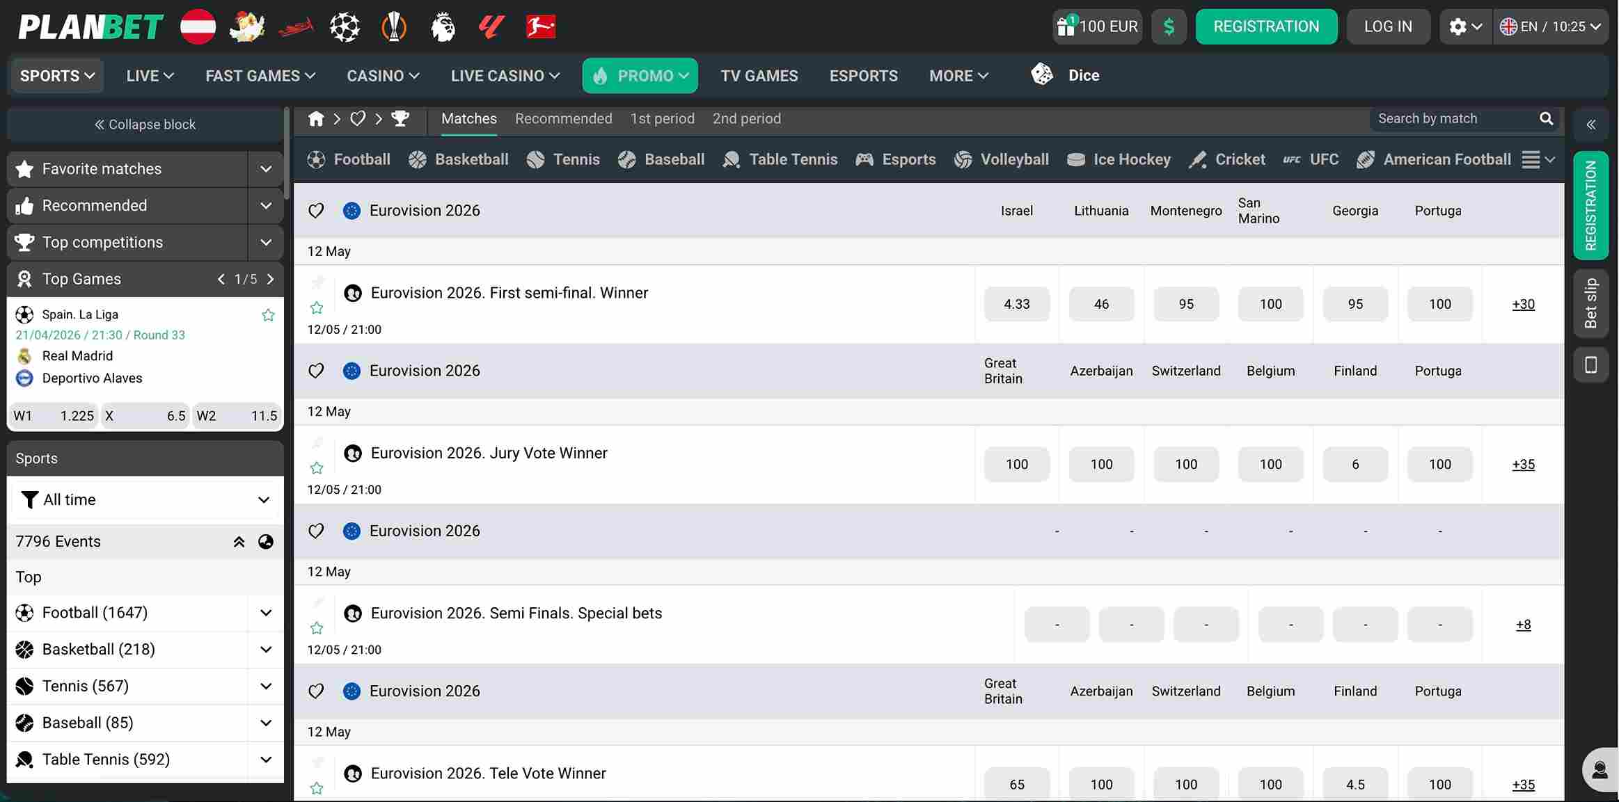Screen dimensions: 1619x802
Task: Favorite the Real Madrid vs Deportivo Alaves match
Action: (x=268, y=315)
